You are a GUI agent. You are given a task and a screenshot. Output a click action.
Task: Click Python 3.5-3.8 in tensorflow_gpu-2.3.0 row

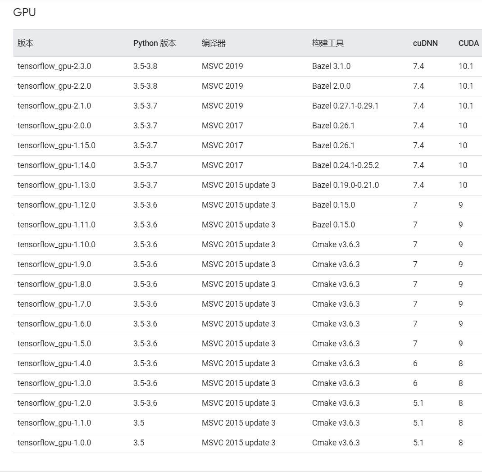click(145, 66)
